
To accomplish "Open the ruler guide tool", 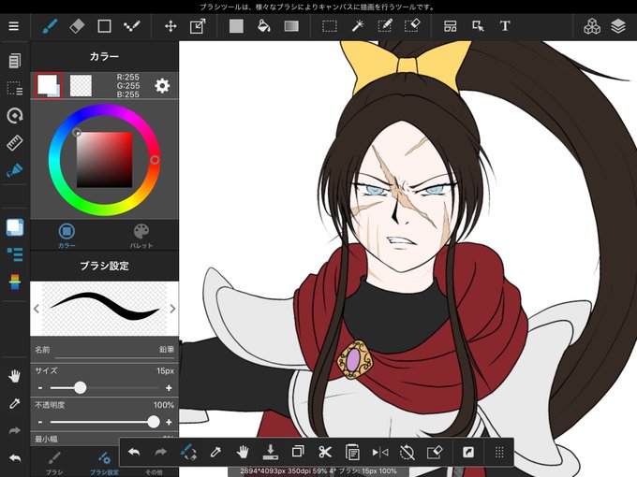I will 15,143.
